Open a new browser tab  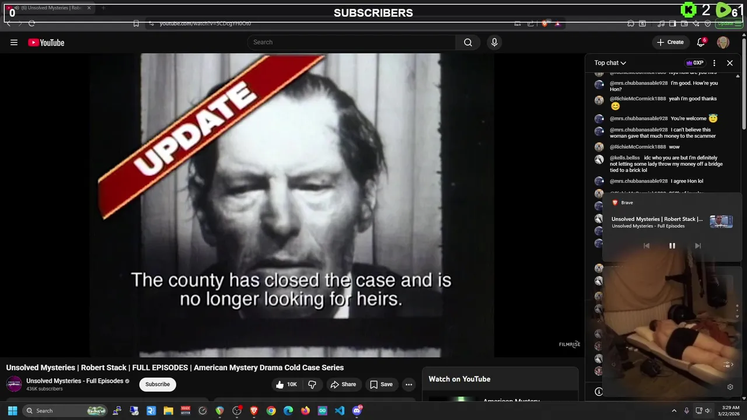point(103,8)
